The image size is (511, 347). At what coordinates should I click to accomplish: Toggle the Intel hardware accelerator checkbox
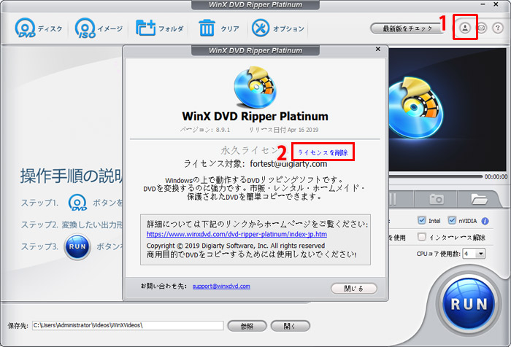(422, 220)
